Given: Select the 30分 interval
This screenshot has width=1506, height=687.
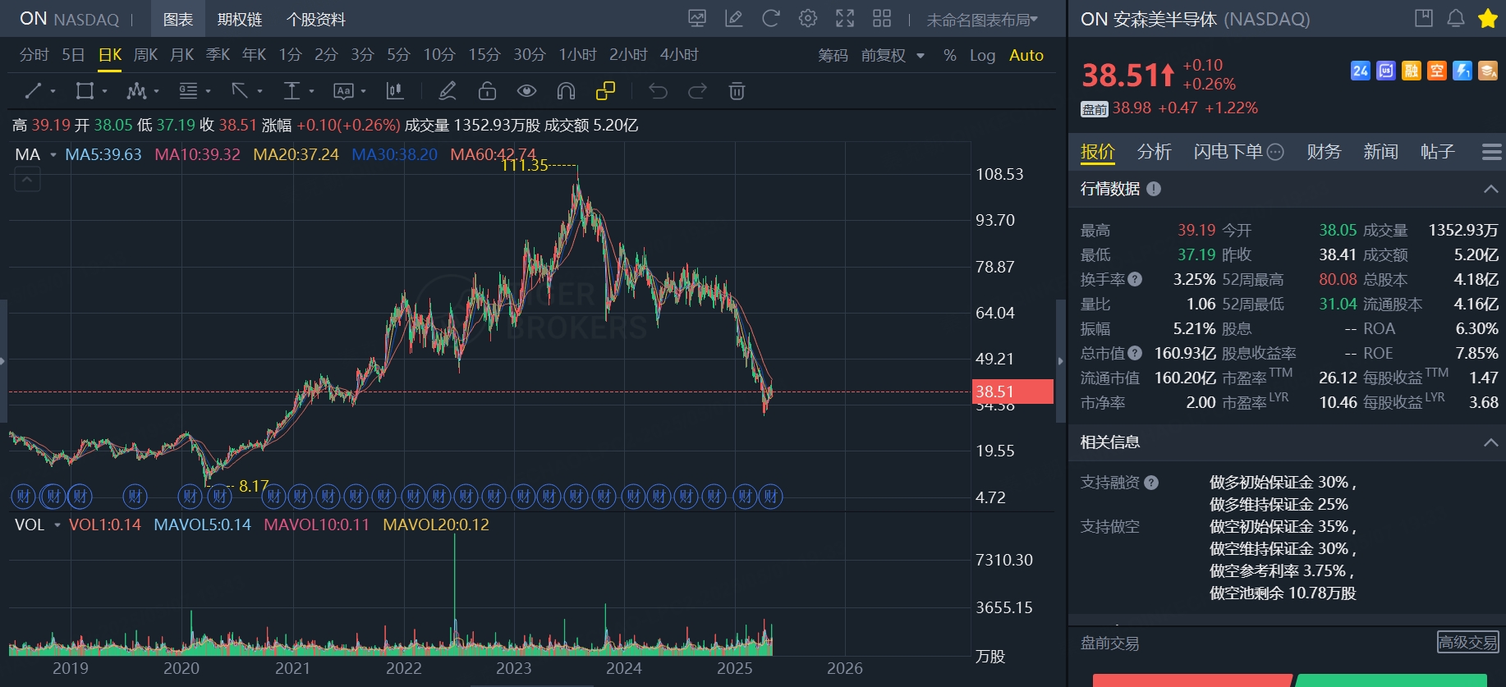Looking at the screenshot, I should point(530,55).
